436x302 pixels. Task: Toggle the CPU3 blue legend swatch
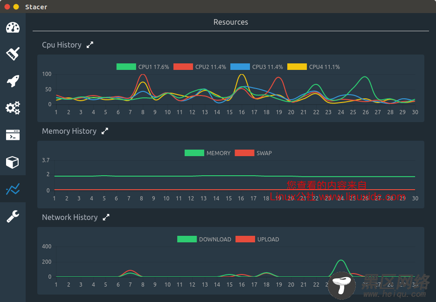[x=240, y=67]
